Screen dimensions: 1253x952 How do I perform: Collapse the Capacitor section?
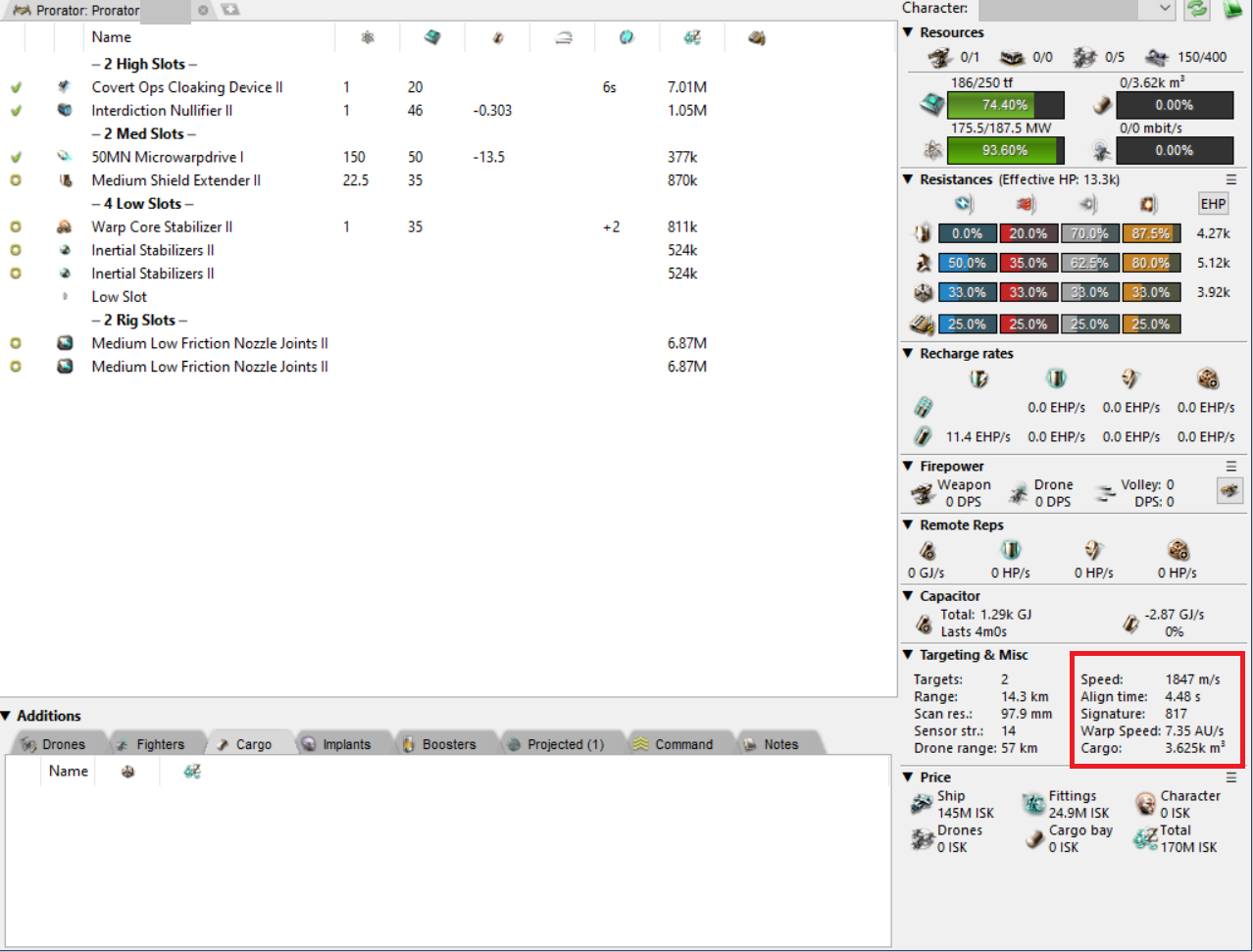(908, 595)
